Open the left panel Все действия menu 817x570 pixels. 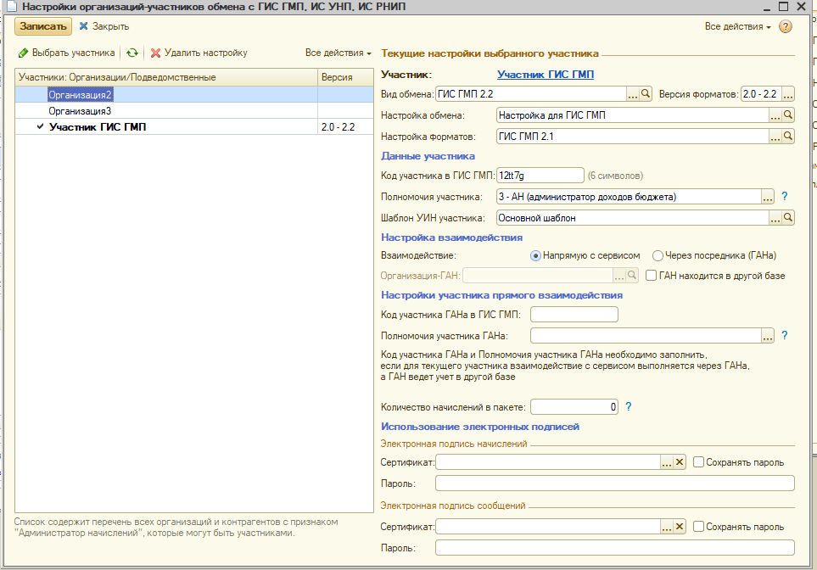(338, 53)
